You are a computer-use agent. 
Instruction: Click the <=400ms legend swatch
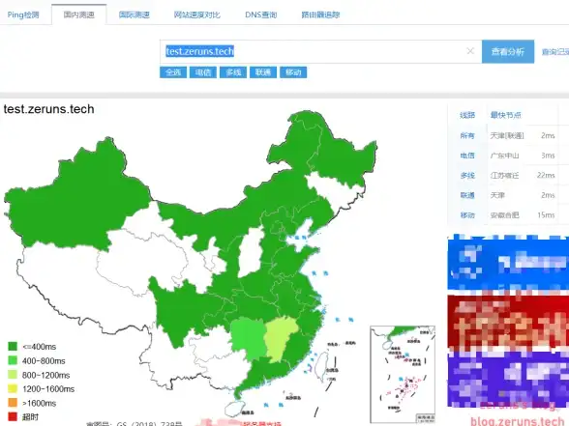tap(13, 346)
